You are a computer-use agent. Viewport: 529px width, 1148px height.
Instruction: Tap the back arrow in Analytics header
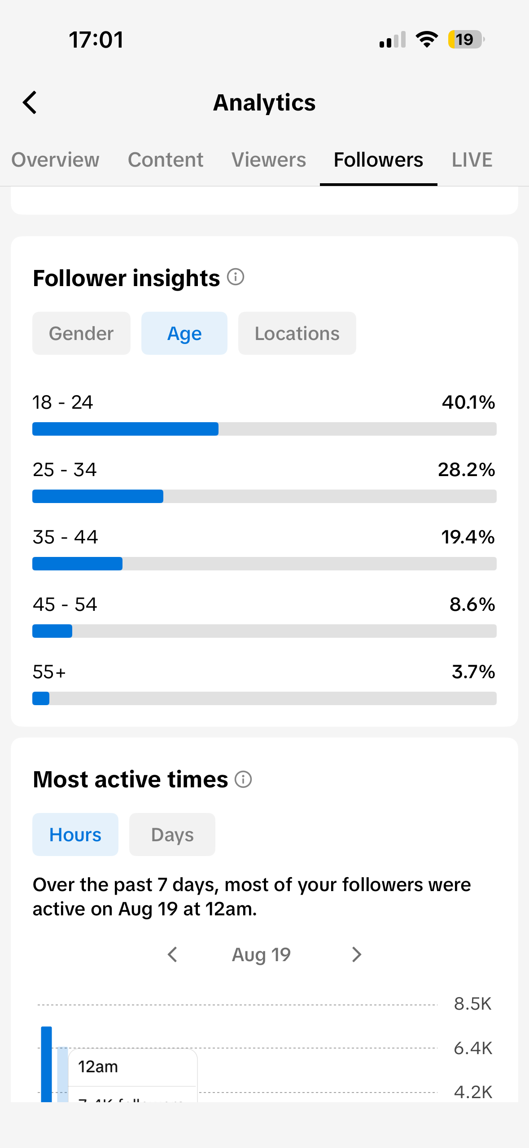[30, 102]
